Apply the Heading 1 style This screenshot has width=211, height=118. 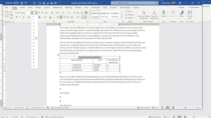point(115,15)
